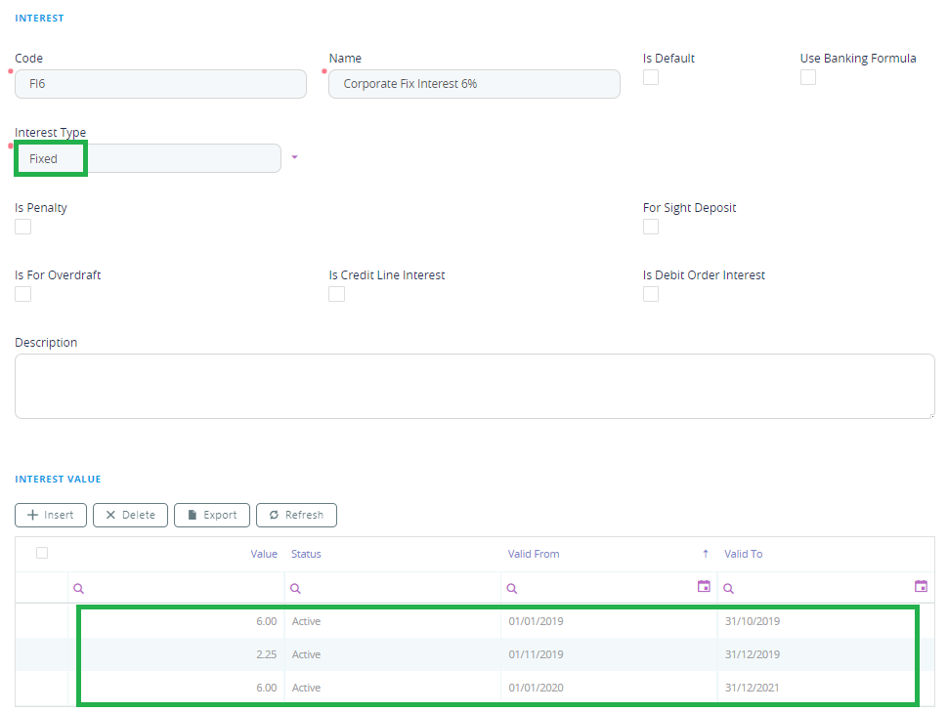Image resolution: width=948 pixels, height=712 pixels.
Task: Enable the Is Default checkbox
Action: click(x=651, y=78)
